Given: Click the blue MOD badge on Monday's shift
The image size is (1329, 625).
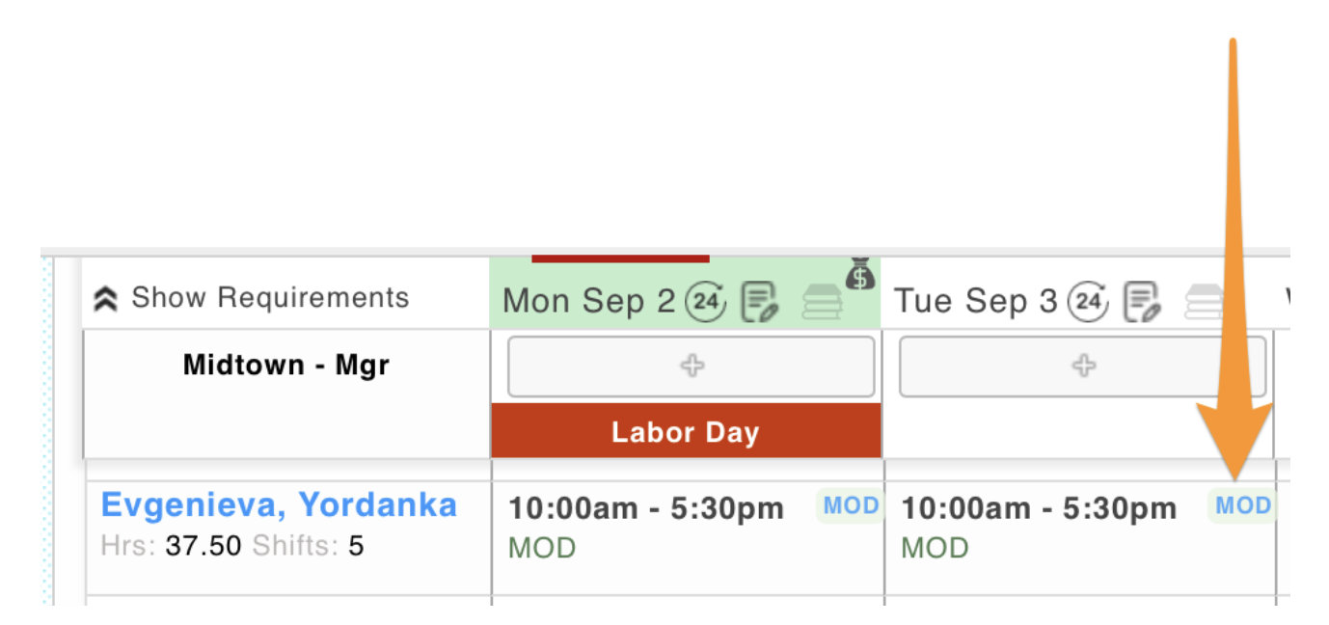Looking at the screenshot, I should [x=851, y=505].
